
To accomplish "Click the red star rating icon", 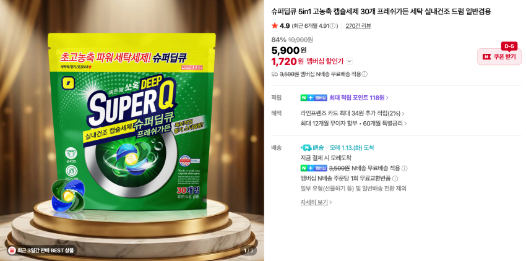I will tap(275, 25).
